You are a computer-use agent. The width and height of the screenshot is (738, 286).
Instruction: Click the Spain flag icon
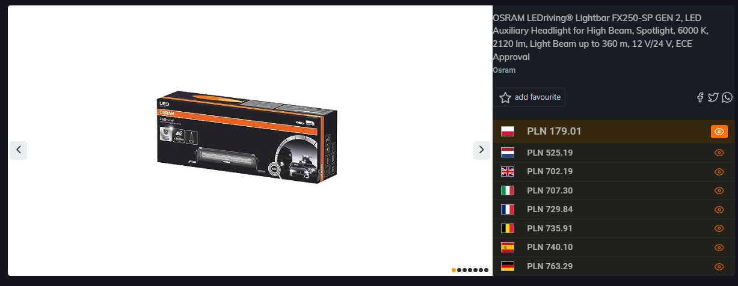tap(508, 248)
